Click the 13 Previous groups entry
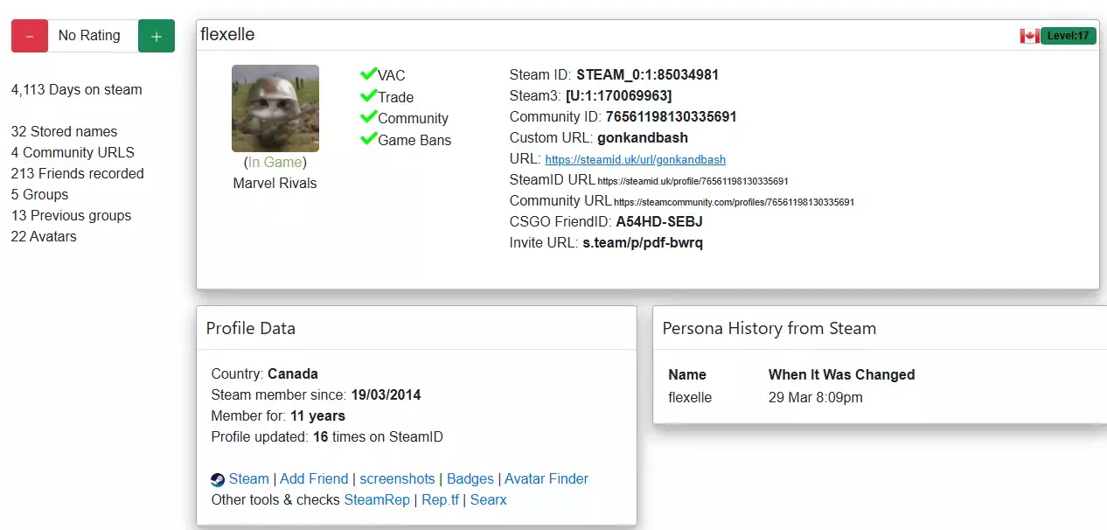The image size is (1107, 530). click(71, 215)
